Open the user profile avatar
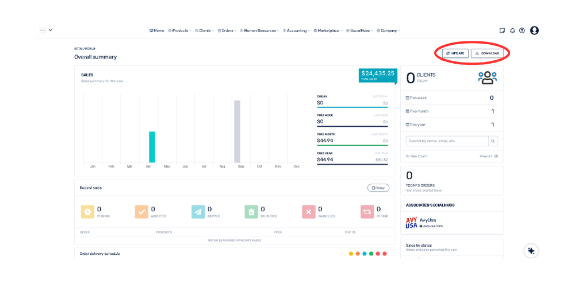The width and height of the screenshot is (575, 287). (534, 30)
